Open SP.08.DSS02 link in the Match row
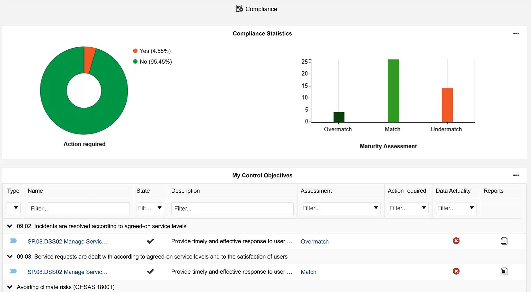 coord(67,272)
